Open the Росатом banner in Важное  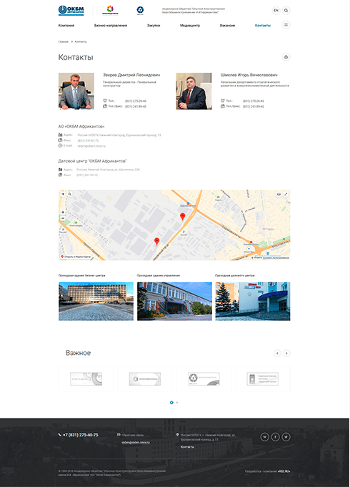[204, 379]
